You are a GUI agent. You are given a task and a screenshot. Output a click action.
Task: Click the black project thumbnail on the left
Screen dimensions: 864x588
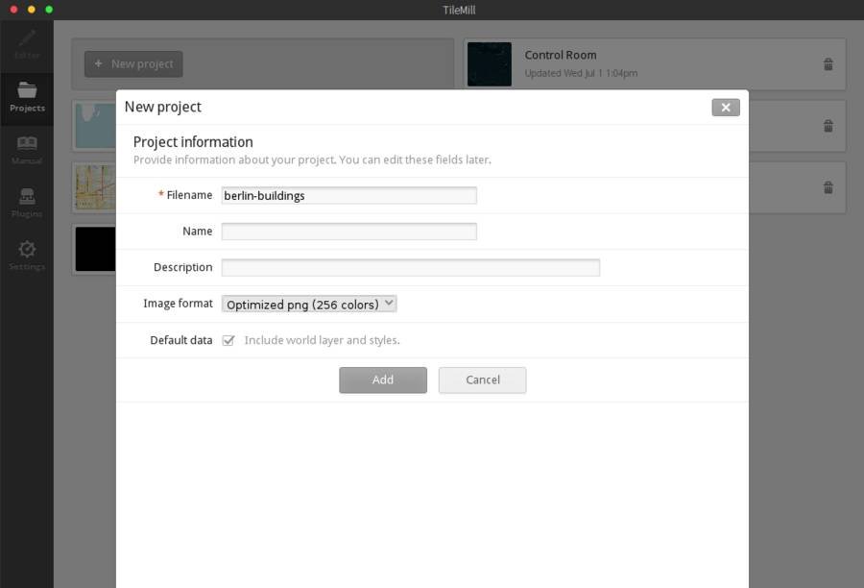(x=95, y=249)
